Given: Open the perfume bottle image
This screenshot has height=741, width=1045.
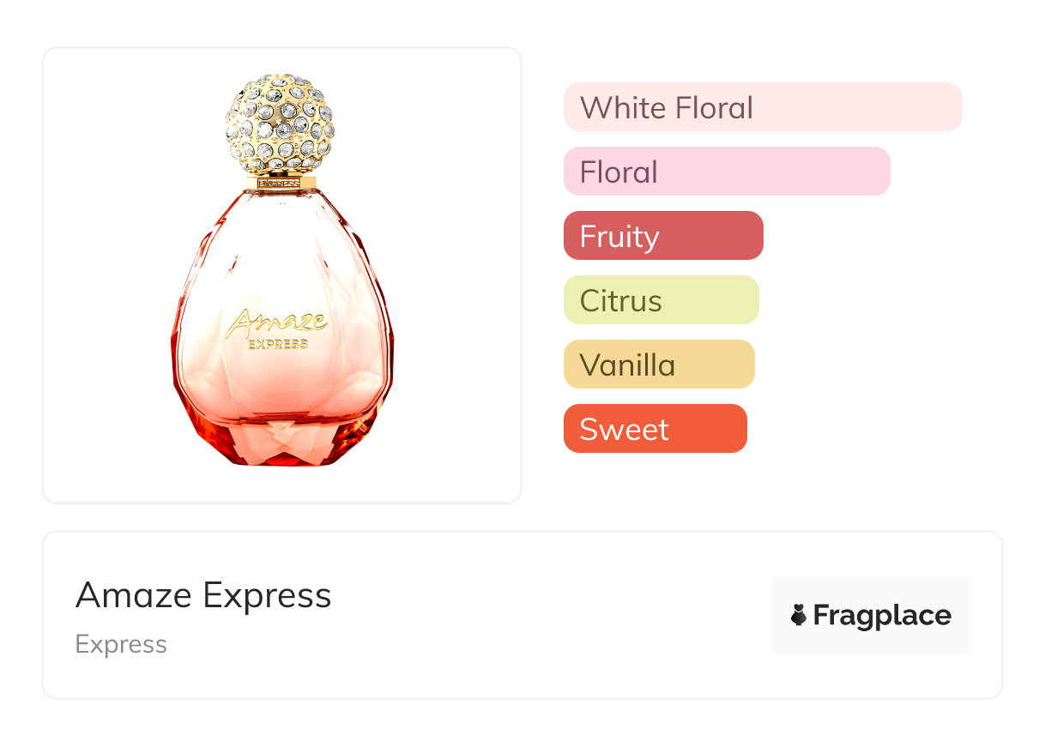Looking at the screenshot, I should point(281,269).
